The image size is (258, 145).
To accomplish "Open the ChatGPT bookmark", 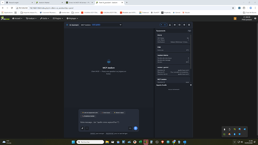I will [x=155, y=12].
